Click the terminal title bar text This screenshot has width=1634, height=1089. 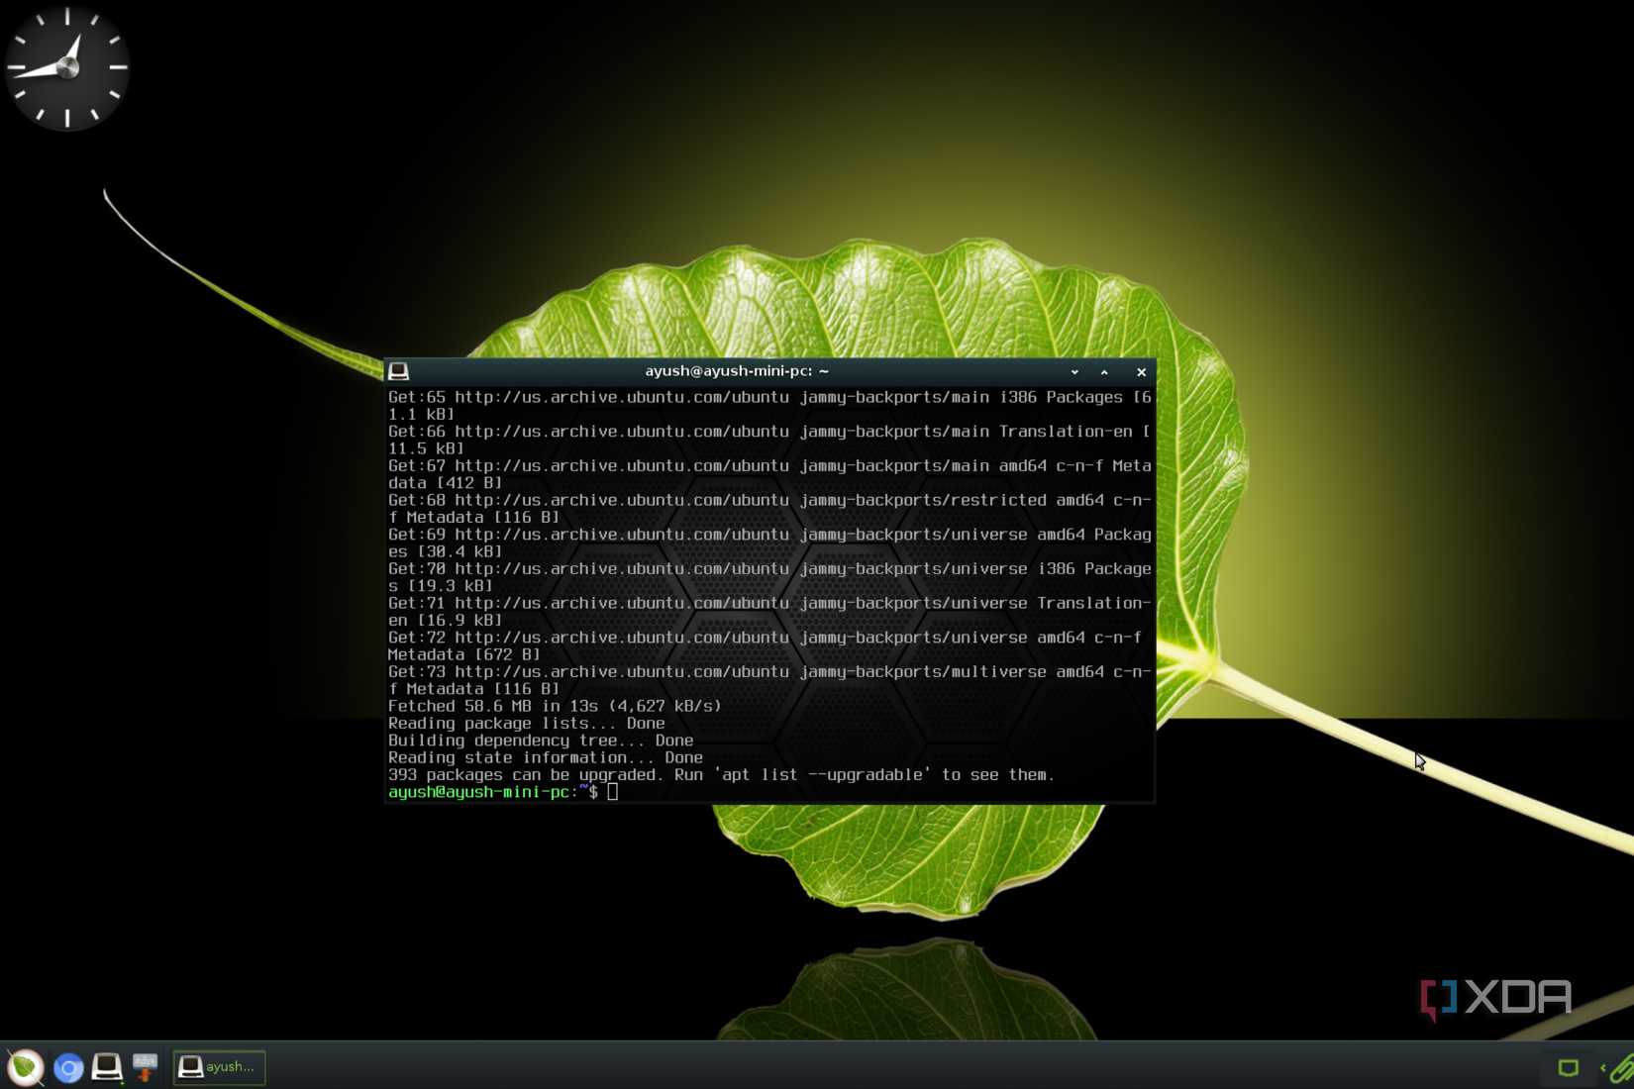click(737, 371)
